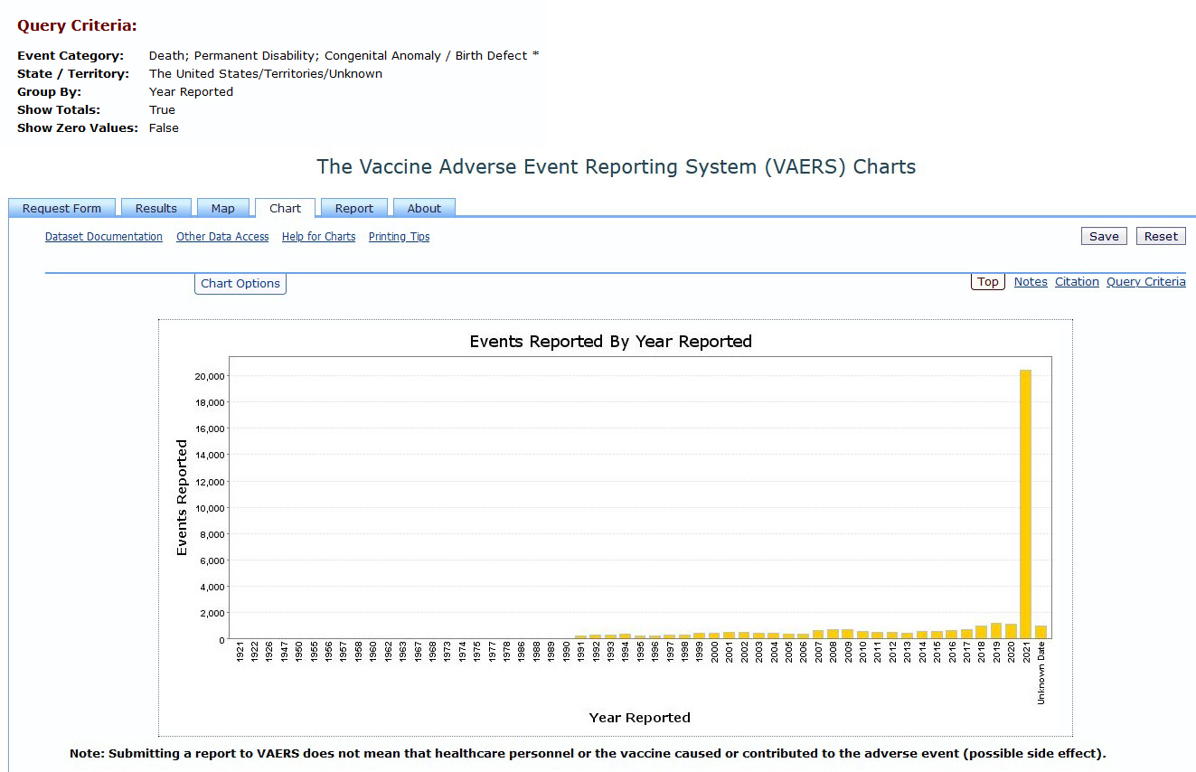Screen dimensions: 1196x772
Task: Click the Save button
Action: [x=1104, y=236]
